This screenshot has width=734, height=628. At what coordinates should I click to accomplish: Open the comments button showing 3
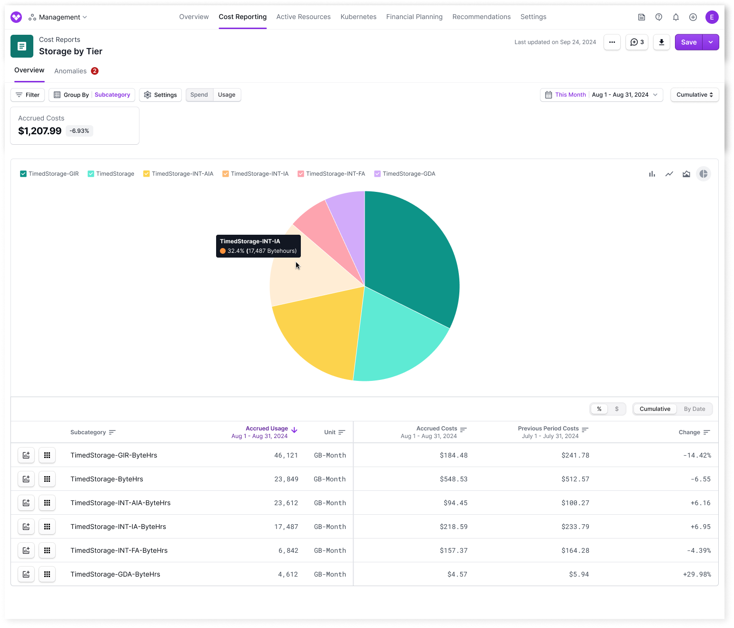[637, 42]
